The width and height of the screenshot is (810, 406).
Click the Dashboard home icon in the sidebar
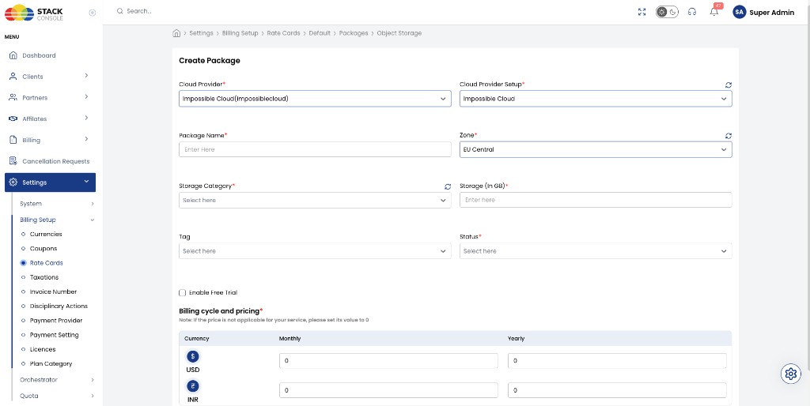13,55
